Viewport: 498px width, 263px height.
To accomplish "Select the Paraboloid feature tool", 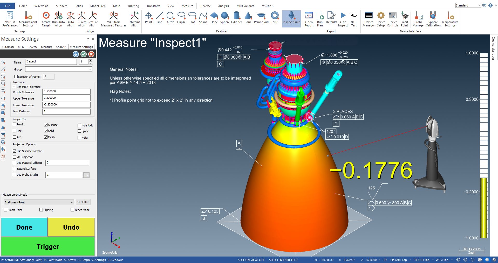I will (x=261, y=18).
